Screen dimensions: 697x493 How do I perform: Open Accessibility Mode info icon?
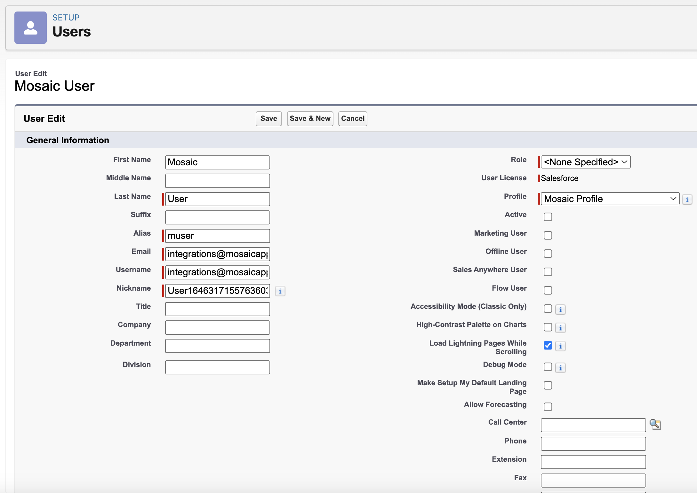(x=560, y=309)
